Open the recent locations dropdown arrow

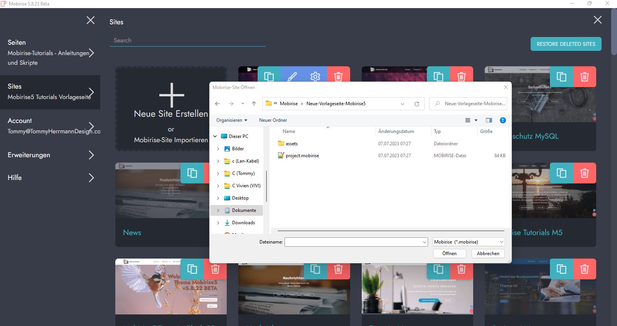pyautogui.click(x=243, y=104)
